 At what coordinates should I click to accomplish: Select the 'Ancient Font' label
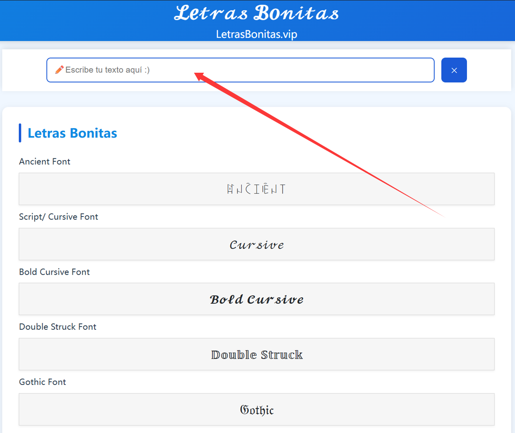(x=45, y=161)
